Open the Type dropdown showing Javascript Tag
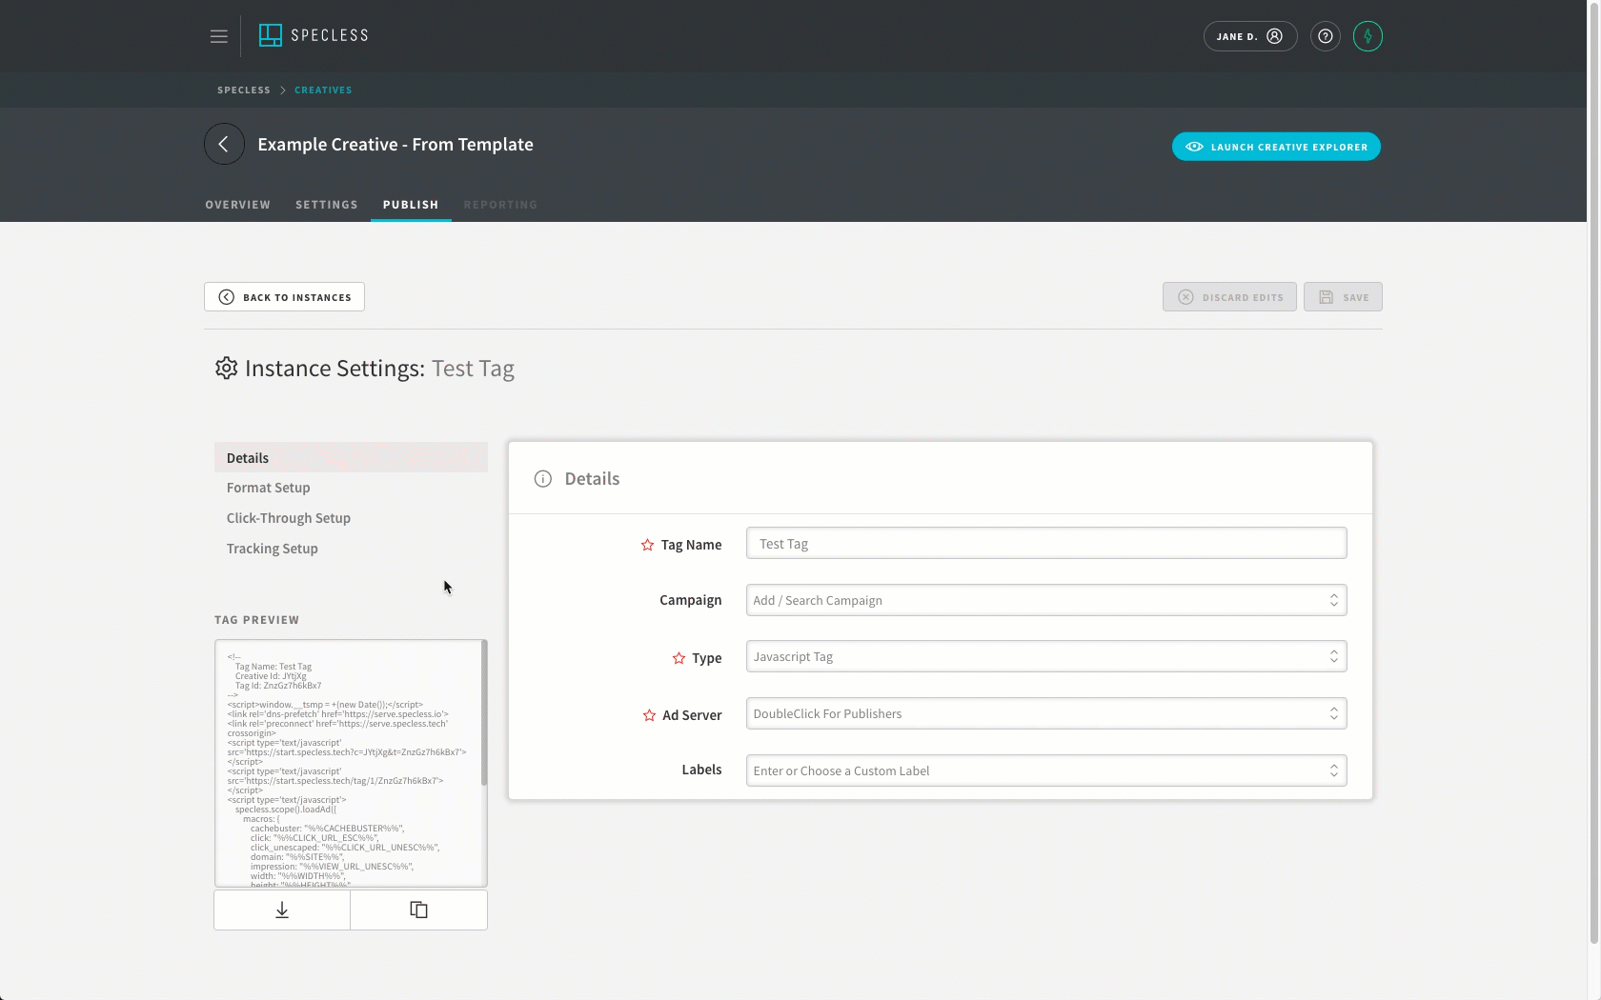This screenshot has width=1601, height=1000. coord(1046,656)
